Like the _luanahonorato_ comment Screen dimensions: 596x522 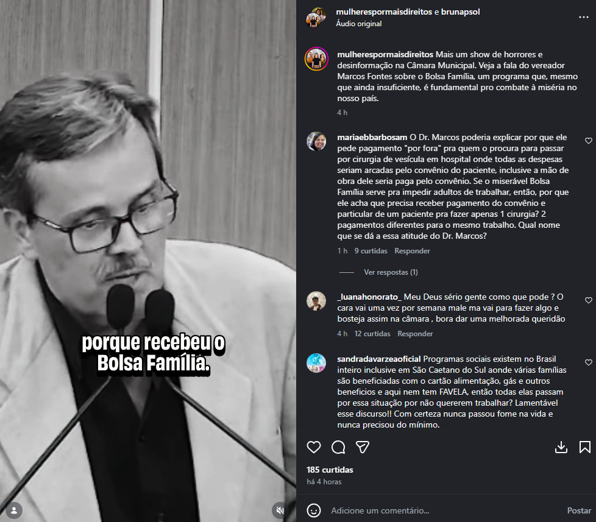589,300
